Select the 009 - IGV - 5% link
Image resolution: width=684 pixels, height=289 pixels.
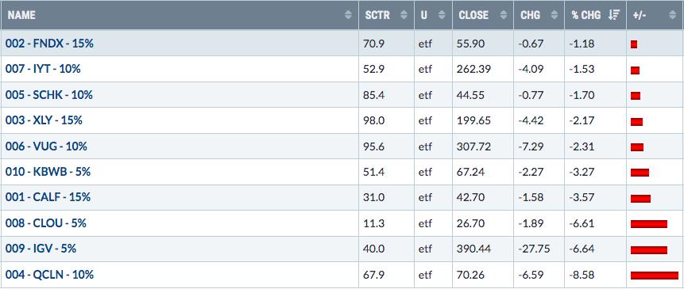[41, 249]
